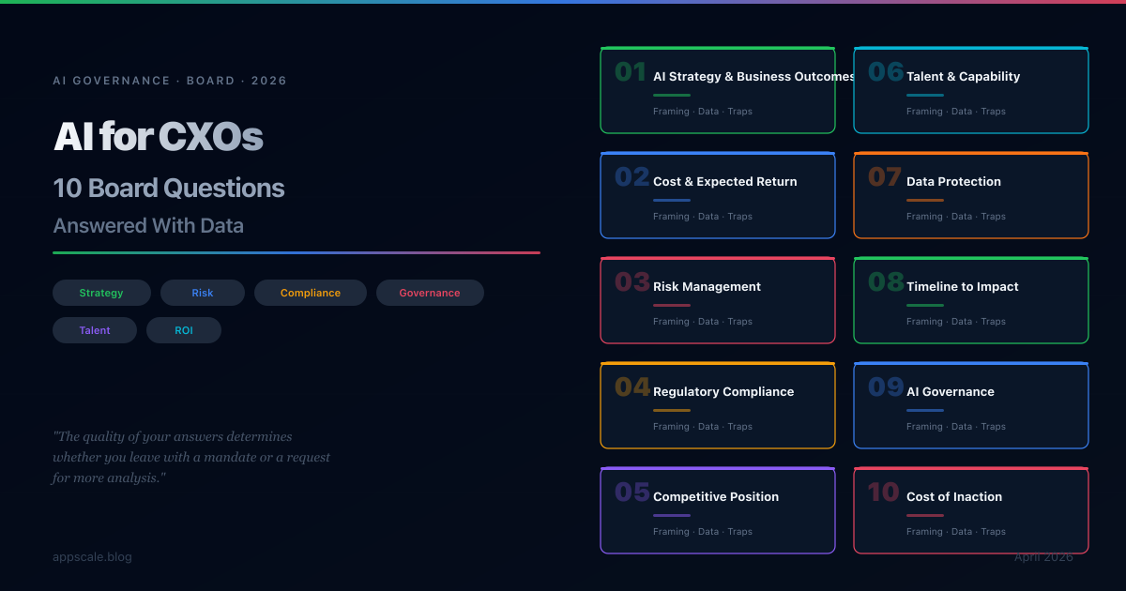Open the Timeline to Impact card
This screenshot has width=1126, height=591.
(x=971, y=301)
